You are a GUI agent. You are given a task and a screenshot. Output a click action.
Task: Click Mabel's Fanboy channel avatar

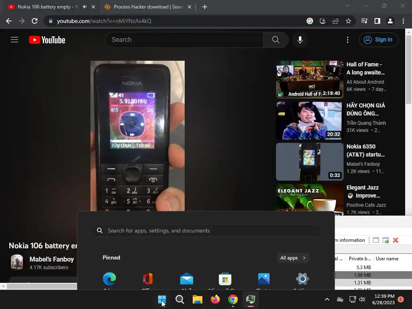click(17, 262)
